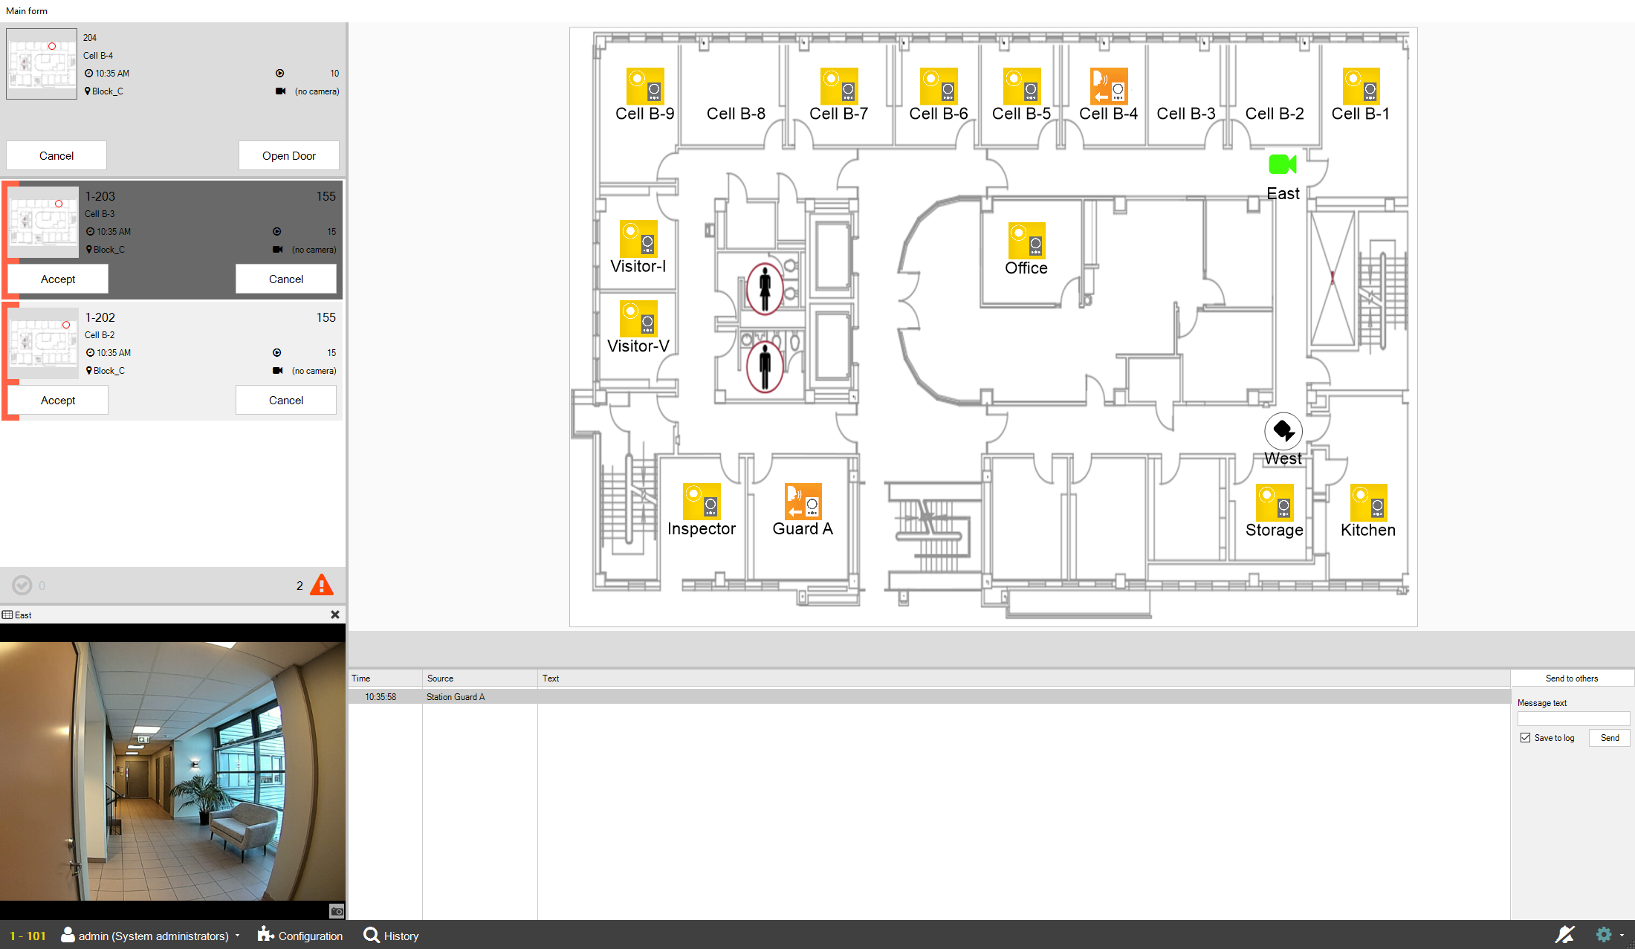
Task: Click the Office intercom icon
Action: (1026, 241)
